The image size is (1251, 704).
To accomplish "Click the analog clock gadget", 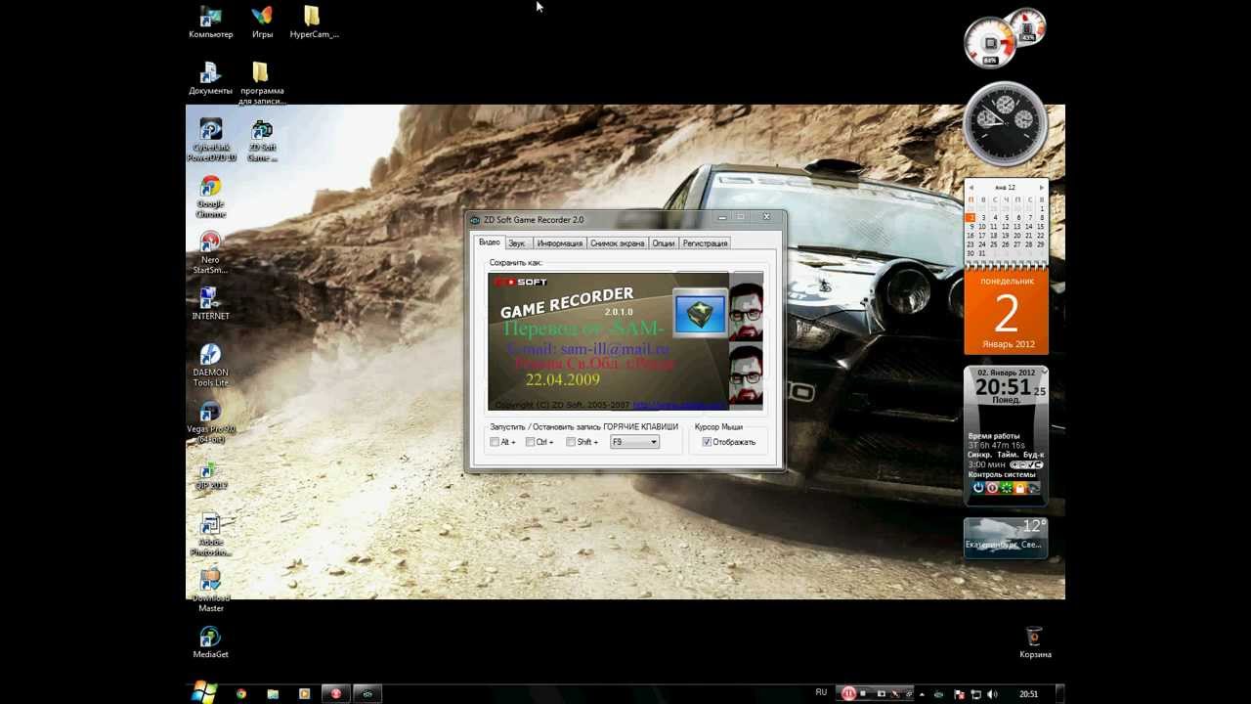I will (1005, 123).
